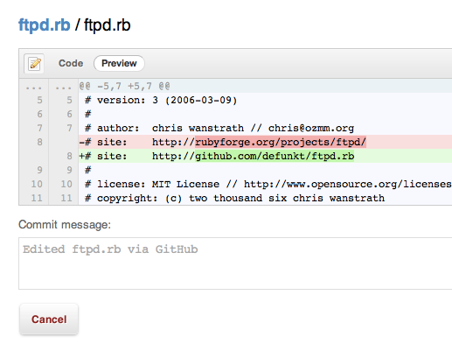Click the added github.com site line
The image size is (452, 358).
(265, 156)
